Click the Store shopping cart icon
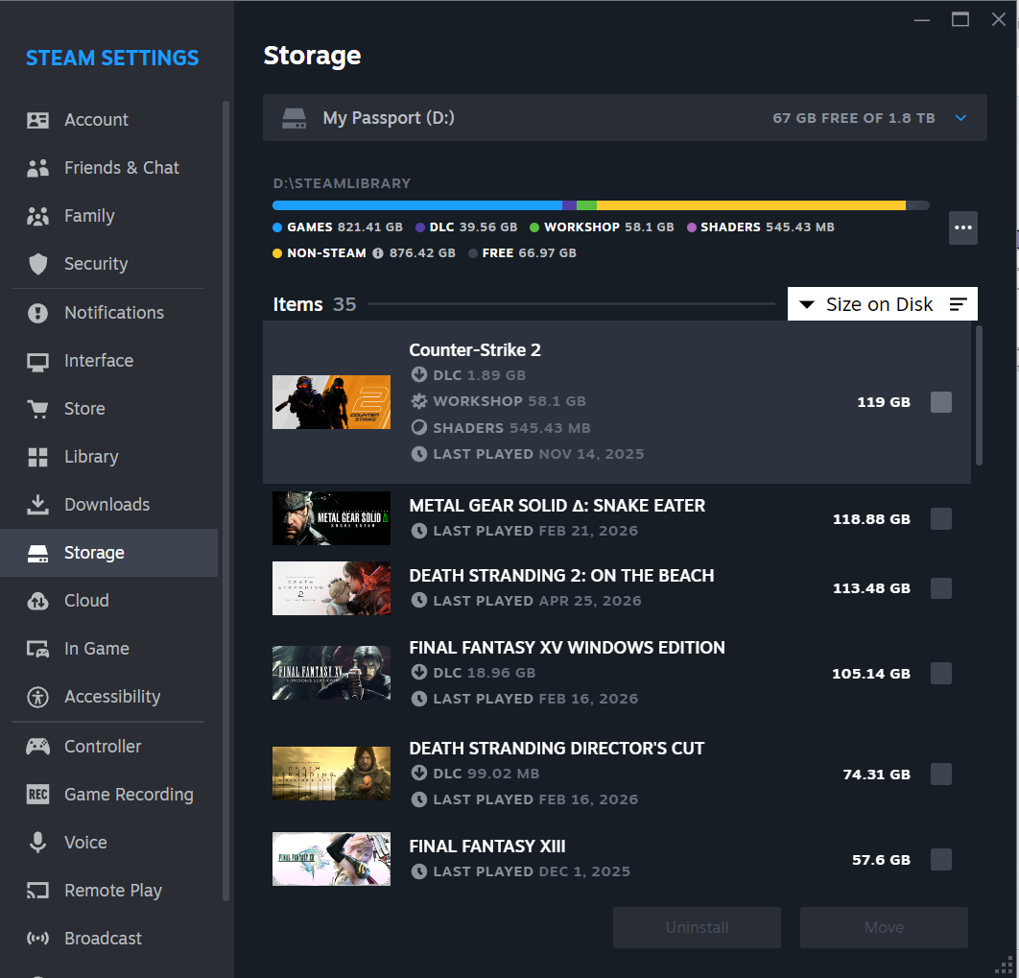The height and width of the screenshot is (978, 1019). click(x=37, y=409)
